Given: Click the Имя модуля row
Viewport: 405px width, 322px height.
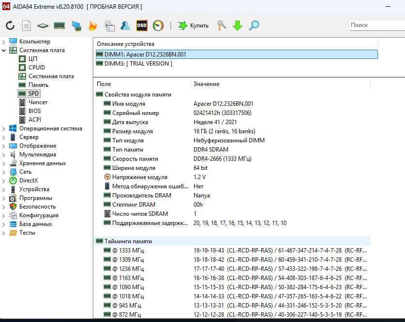Looking at the screenshot, I should pyautogui.click(x=232, y=104).
